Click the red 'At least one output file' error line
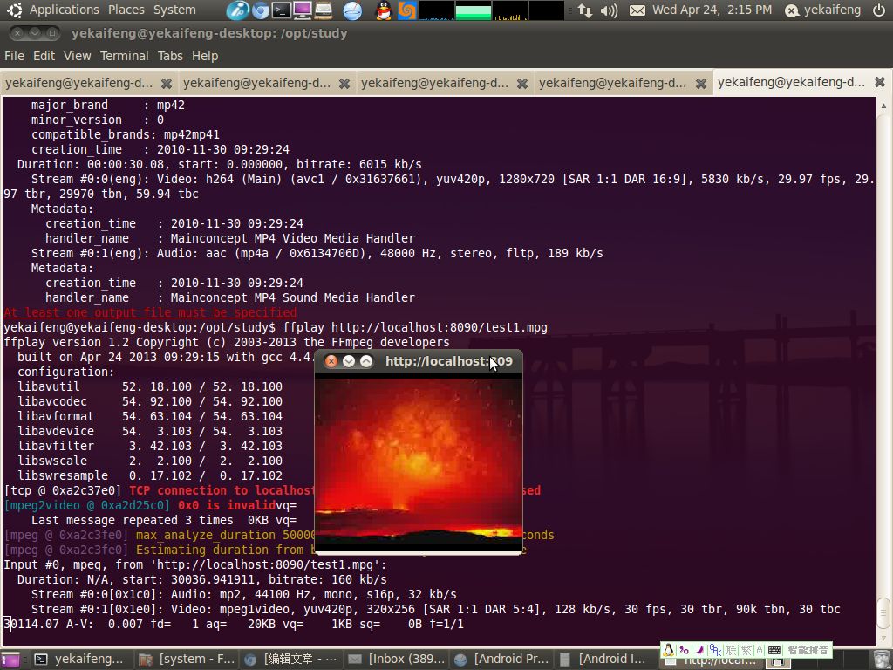 pos(150,313)
